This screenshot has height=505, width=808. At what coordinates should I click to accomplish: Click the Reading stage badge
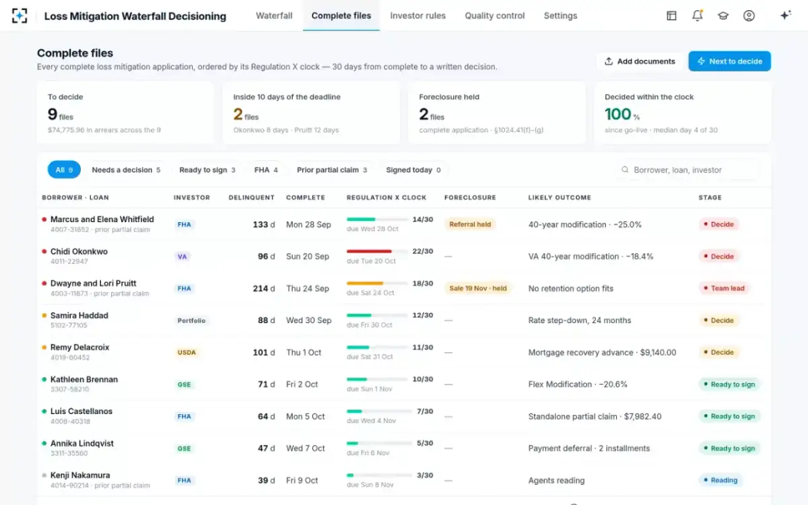pos(720,480)
